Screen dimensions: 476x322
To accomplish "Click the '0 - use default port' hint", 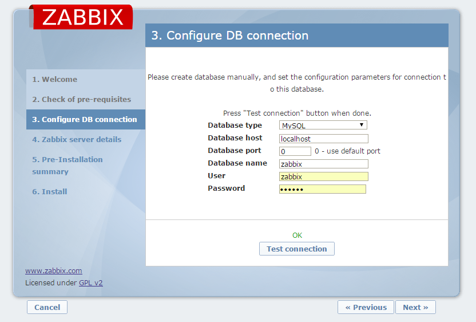I will [x=347, y=151].
